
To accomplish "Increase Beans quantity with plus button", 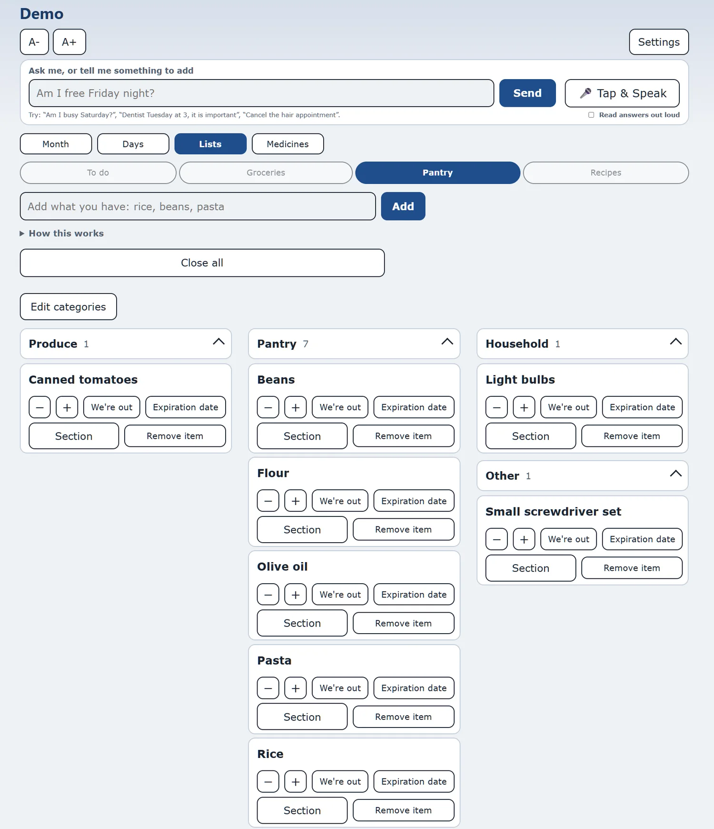I will point(296,407).
